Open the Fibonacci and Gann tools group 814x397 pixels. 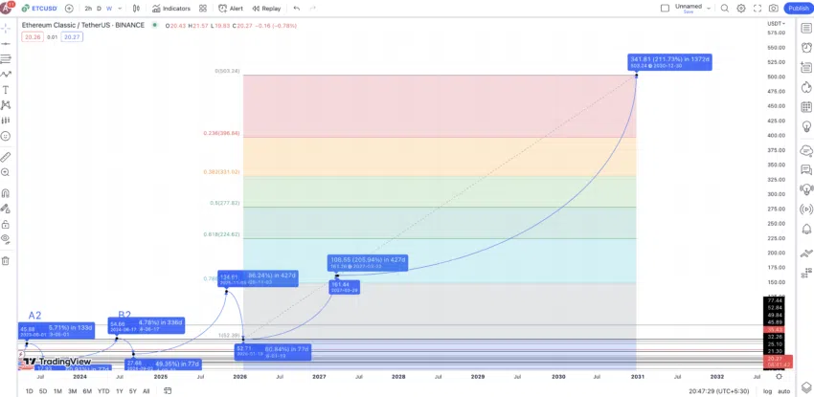pos(6,59)
